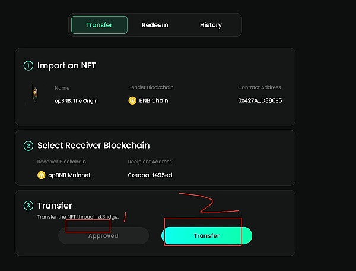Click contract address 0x427A...D386E5

[x=260, y=101]
